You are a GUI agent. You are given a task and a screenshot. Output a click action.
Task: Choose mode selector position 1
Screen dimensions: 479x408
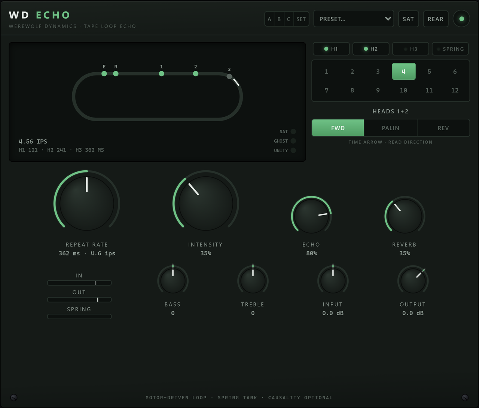pyautogui.click(x=326, y=71)
